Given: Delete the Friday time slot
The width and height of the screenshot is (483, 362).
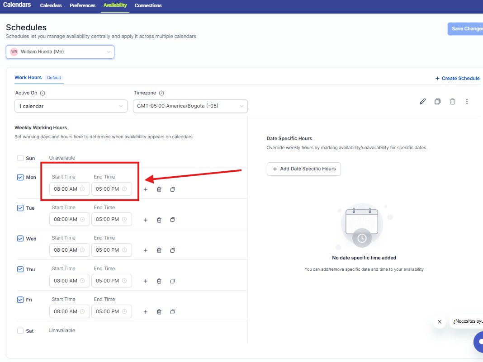Looking at the screenshot, I should click(159, 312).
